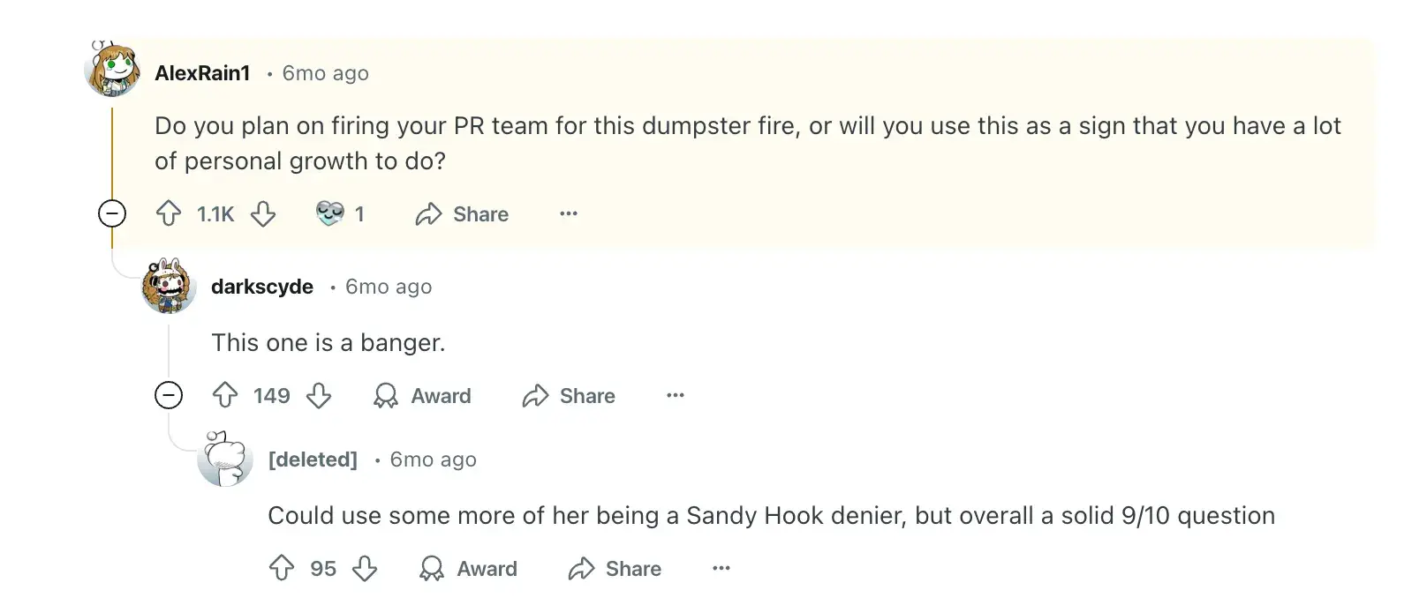Downvote darkscyde's comment
The width and height of the screenshot is (1427, 605).
(x=319, y=395)
